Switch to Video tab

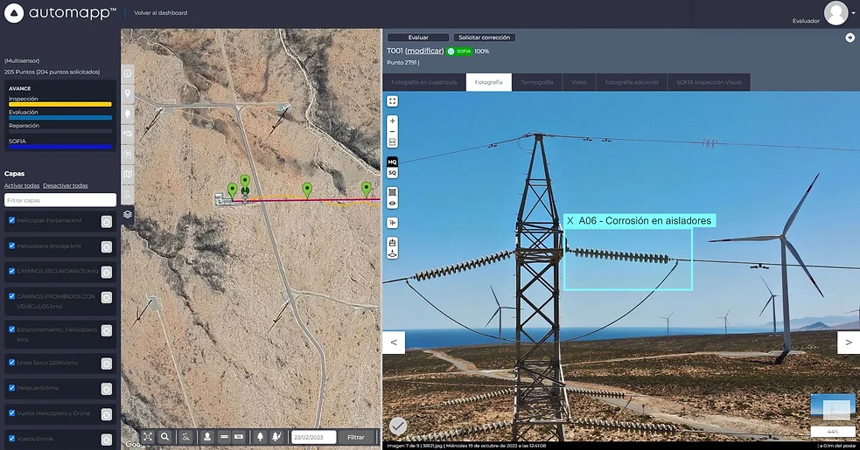coord(579,82)
